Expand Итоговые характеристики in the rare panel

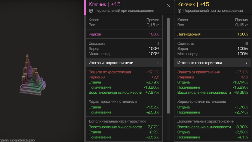(x=124, y=63)
